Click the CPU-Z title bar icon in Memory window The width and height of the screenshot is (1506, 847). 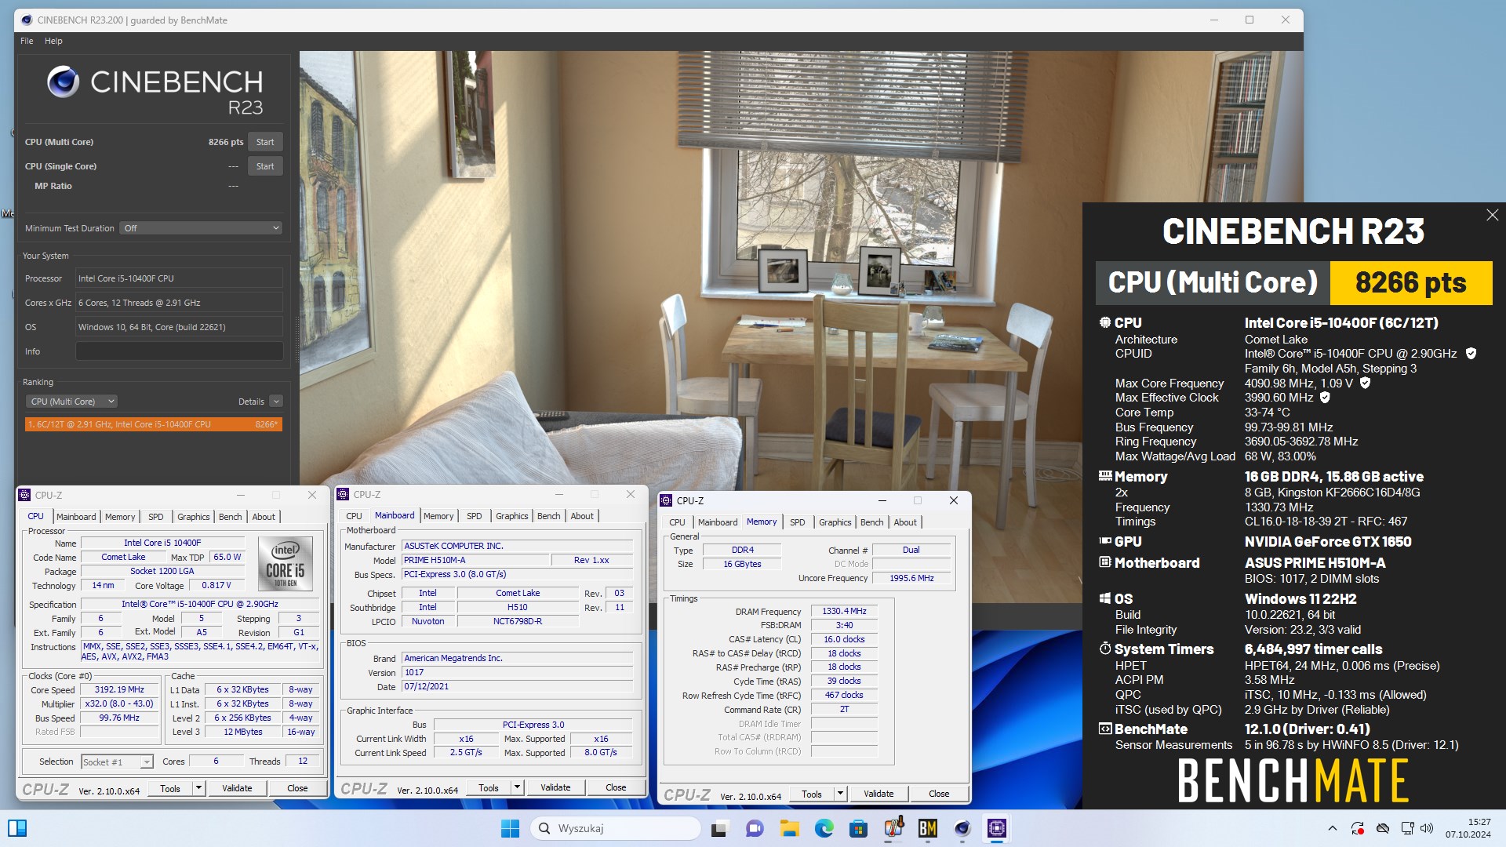[667, 500]
